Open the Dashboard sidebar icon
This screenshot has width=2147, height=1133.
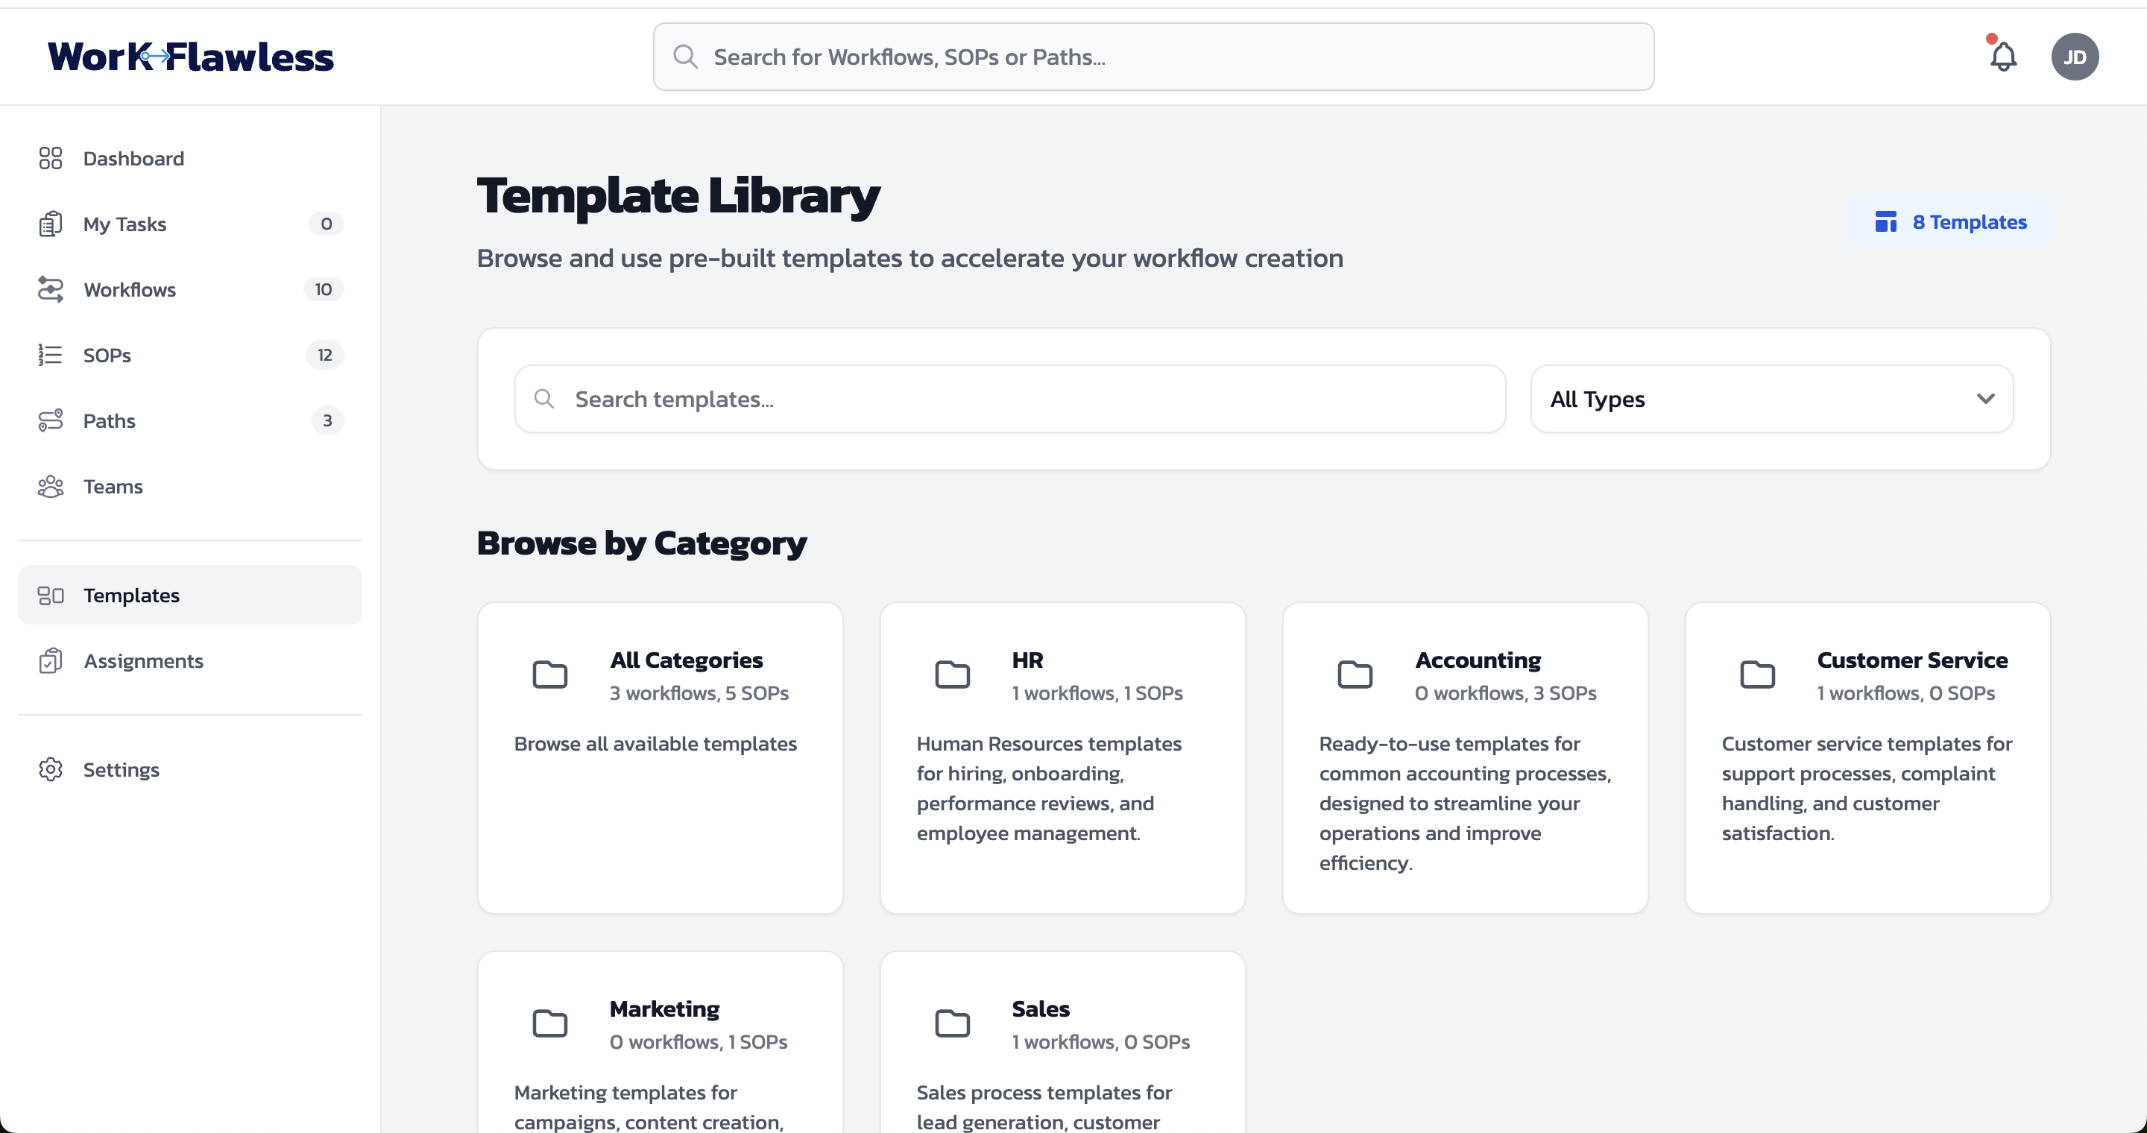click(x=51, y=157)
